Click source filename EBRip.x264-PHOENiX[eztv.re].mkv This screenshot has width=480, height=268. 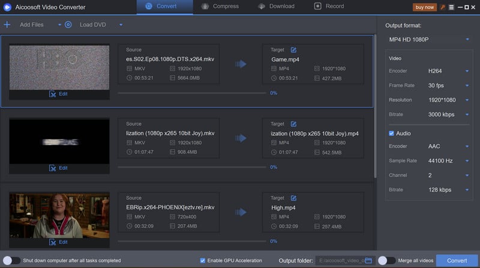(x=170, y=207)
